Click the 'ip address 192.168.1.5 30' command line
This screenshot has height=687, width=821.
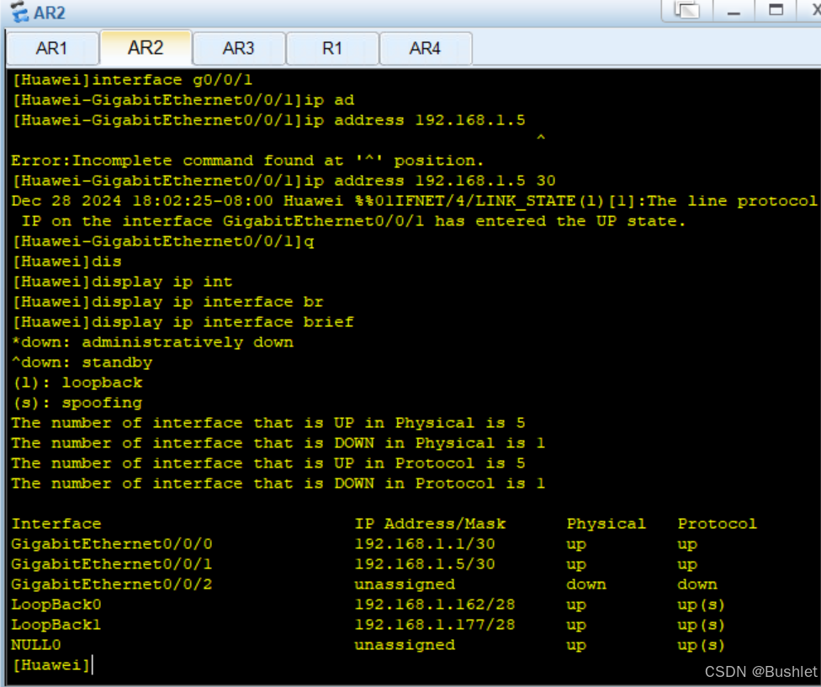coord(283,181)
